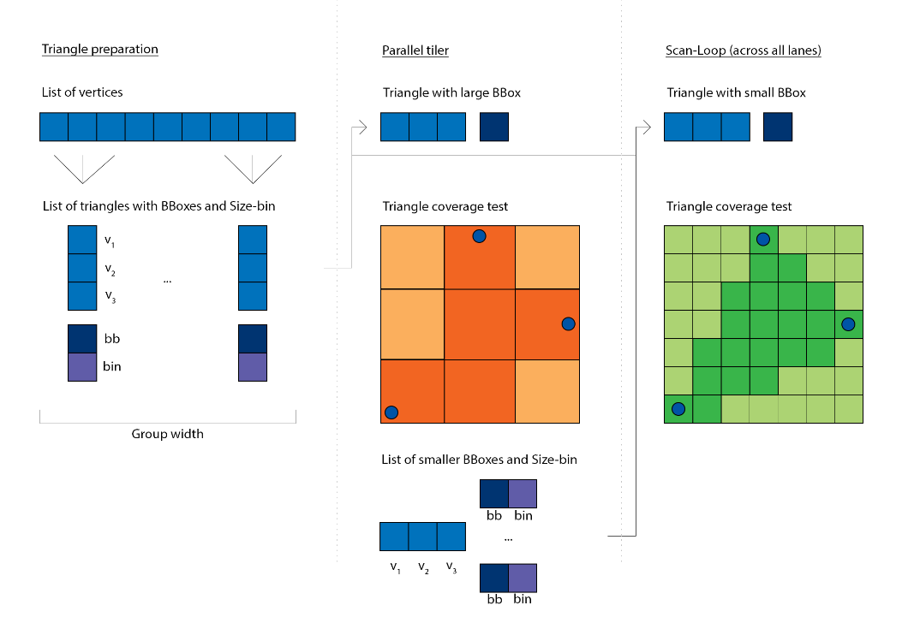Viewport: 920px width, 635px height.
Task: Click the "Parallel tiler" underlined heading
Action: tap(415, 50)
